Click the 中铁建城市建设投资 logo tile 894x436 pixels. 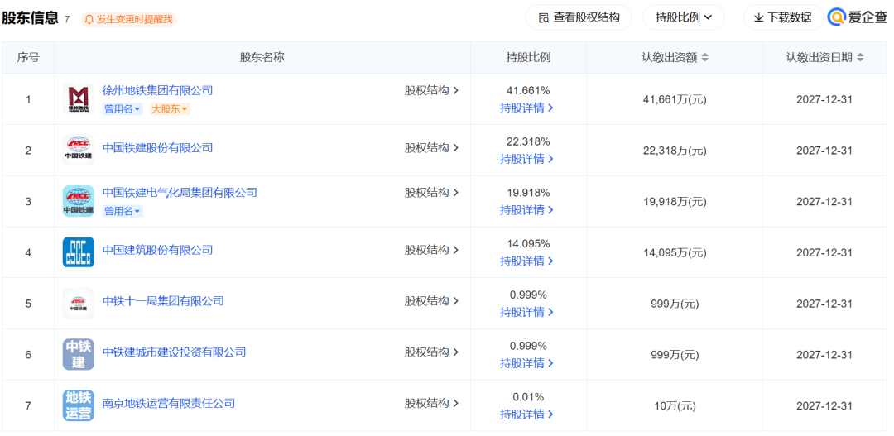[x=78, y=354]
